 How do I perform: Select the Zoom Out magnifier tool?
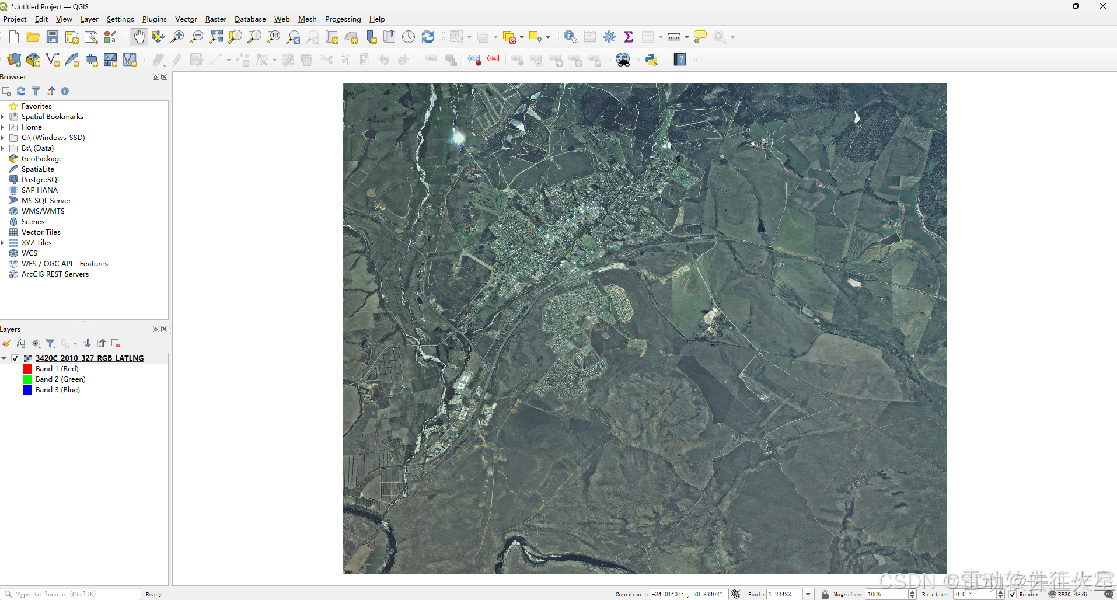[x=197, y=37]
